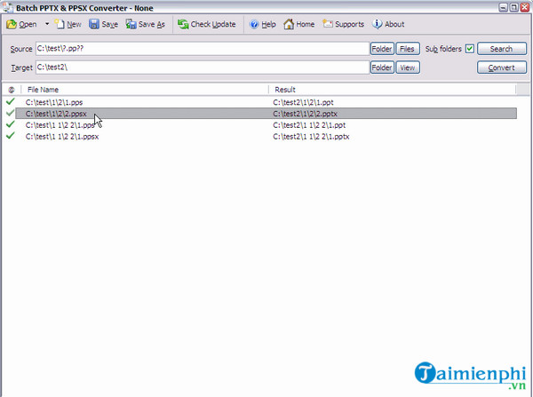This screenshot has height=397, width=533.
Task: Pick source Files button
Action: (407, 49)
